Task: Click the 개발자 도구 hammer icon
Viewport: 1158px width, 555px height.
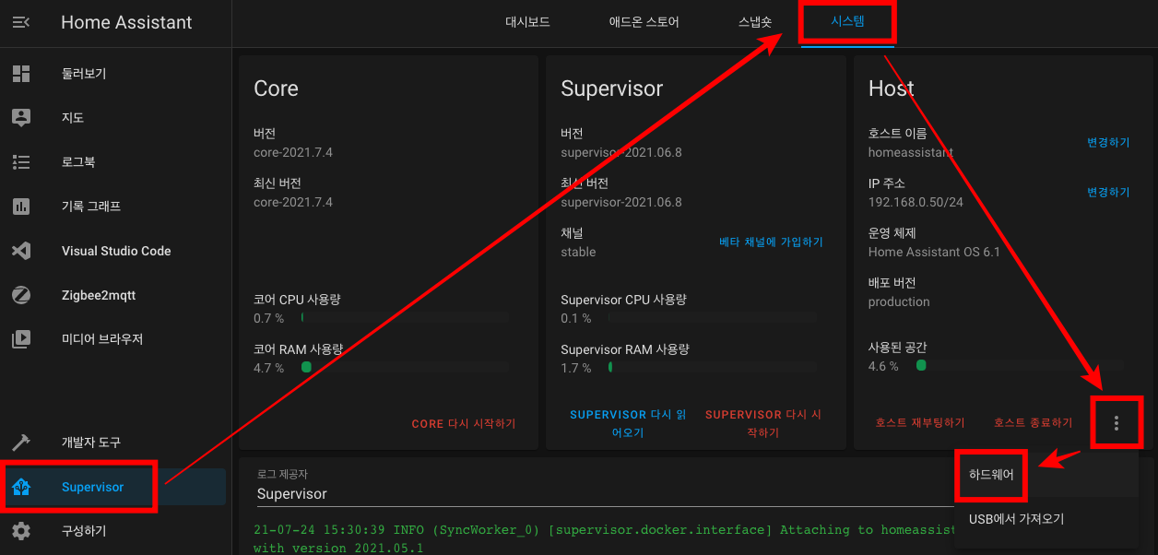Action: [x=21, y=443]
